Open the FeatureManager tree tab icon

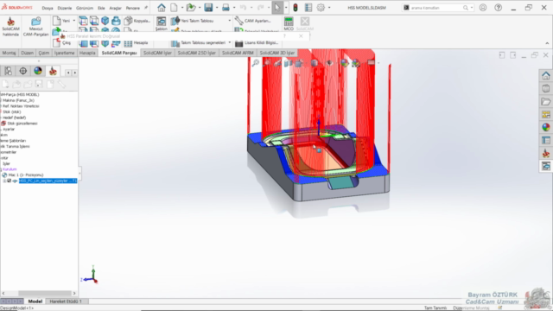8,71
